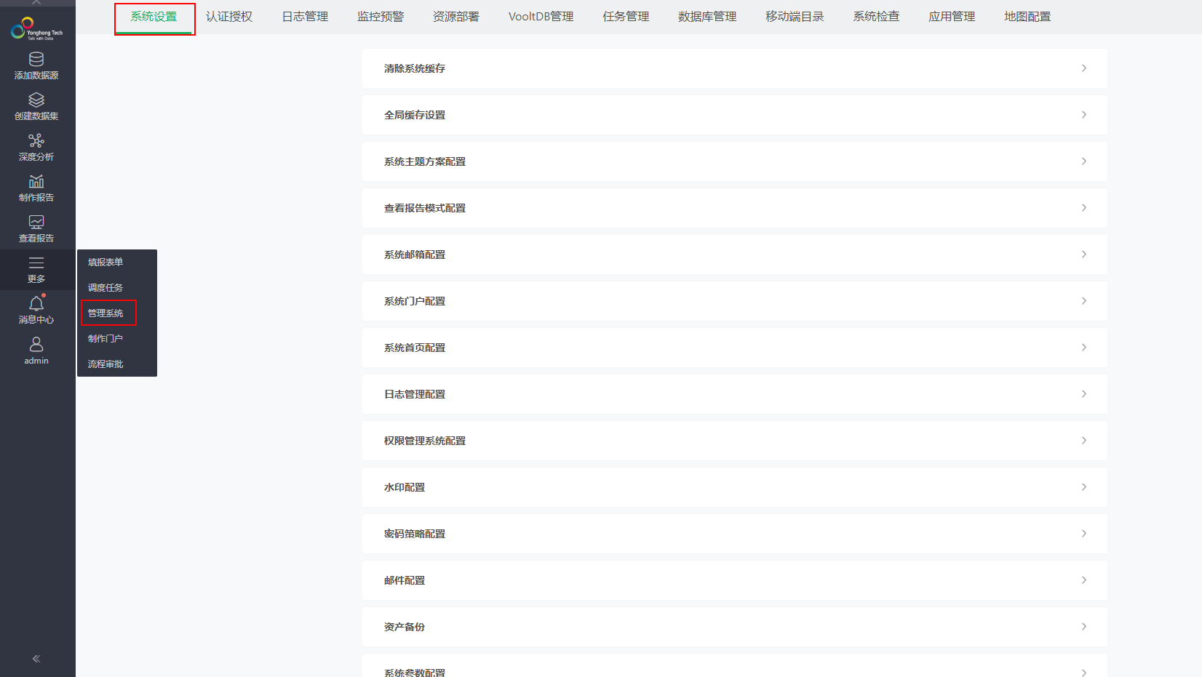Open the VooltDB管理 tab
The image size is (1202, 677).
click(541, 17)
